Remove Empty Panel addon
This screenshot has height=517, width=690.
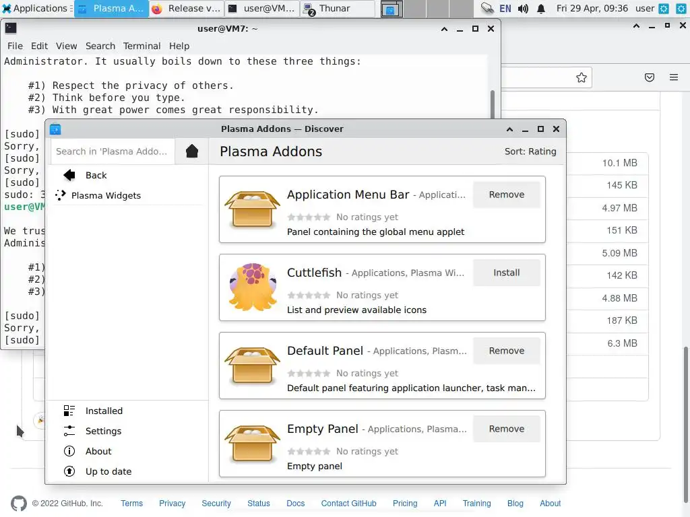tap(507, 429)
